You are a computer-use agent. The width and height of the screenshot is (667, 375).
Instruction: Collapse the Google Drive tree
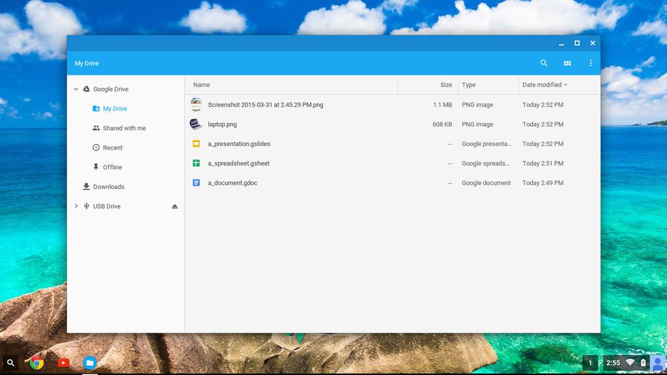[x=76, y=89]
